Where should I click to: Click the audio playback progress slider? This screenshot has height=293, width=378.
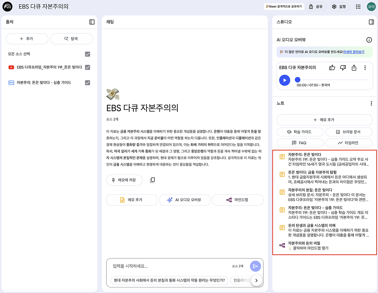point(297,79)
